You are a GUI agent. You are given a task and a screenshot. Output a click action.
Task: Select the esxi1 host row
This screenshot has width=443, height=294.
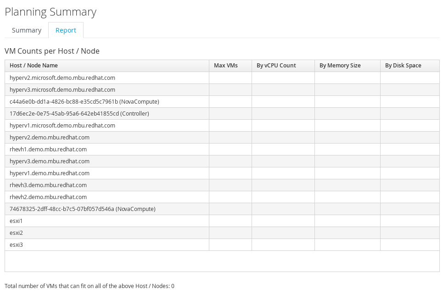(222, 221)
